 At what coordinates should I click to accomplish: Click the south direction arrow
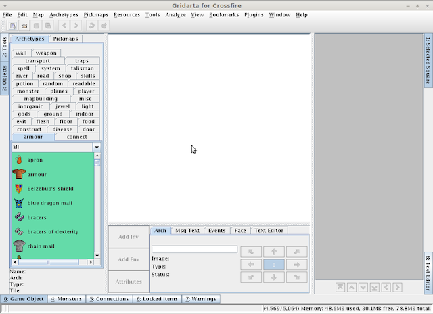(x=274, y=277)
